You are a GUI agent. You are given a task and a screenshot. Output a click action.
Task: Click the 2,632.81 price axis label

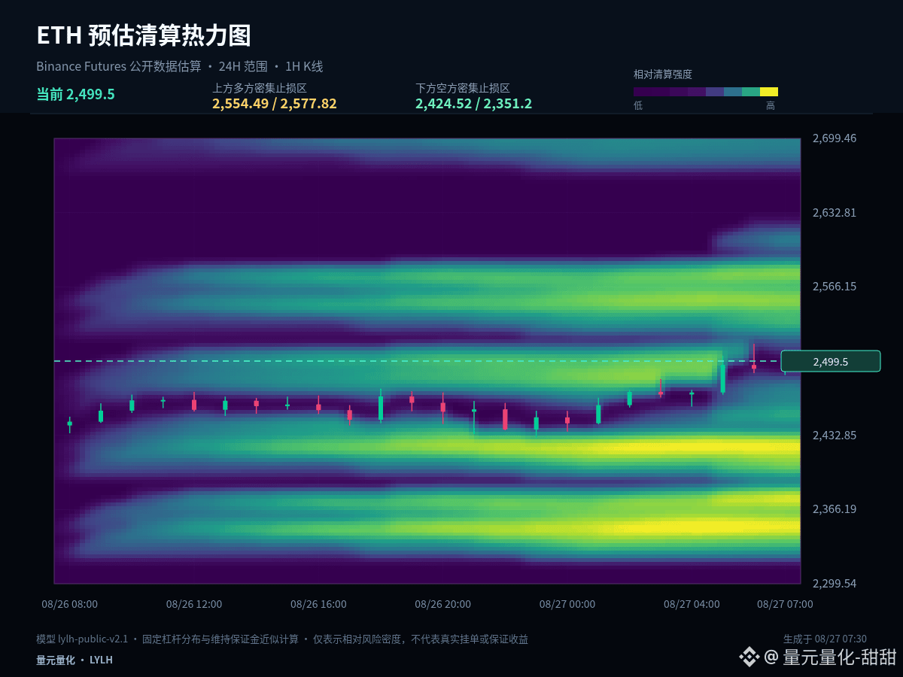pos(835,213)
